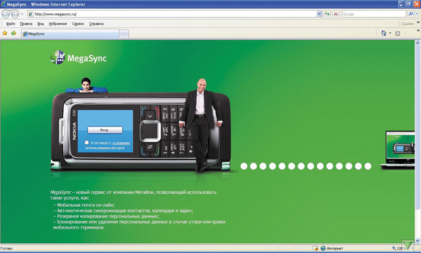The height and width of the screenshot is (253, 421).
Task: Expand the links toolbar chevron
Action: pyautogui.click(x=418, y=22)
